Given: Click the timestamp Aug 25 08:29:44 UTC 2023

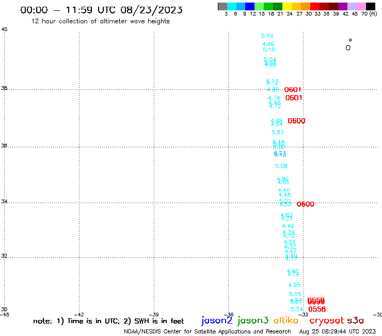Looking at the screenshot, I should click(x=338, y=331).
